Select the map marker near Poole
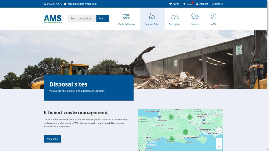Image resolution: width=269 pixels, height=151 pixels. pos(185,132)
